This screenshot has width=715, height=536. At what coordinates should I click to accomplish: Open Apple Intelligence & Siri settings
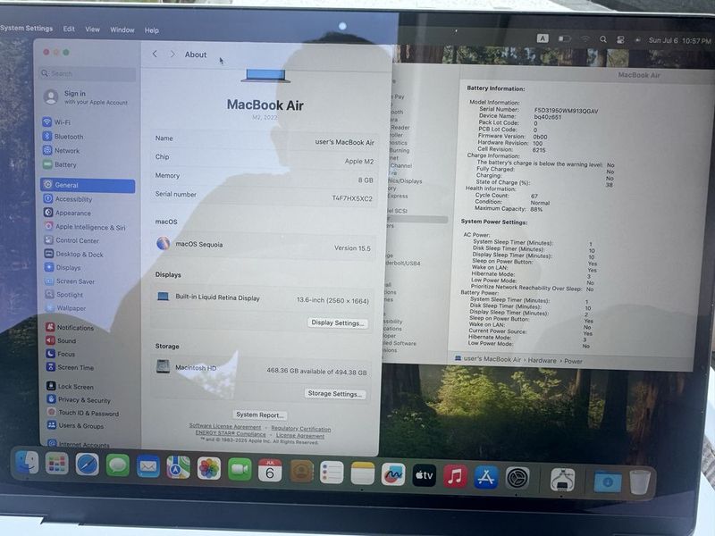click(85, 227)
